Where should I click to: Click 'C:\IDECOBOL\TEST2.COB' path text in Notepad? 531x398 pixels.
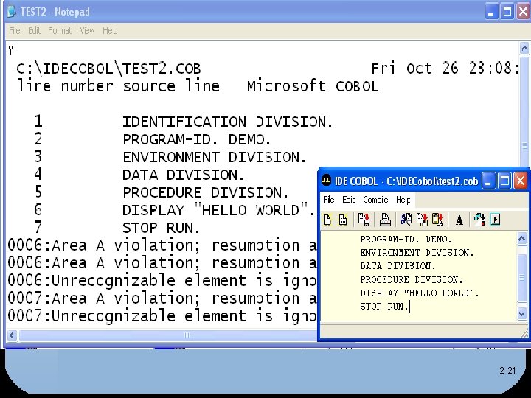tap(108, 69)
